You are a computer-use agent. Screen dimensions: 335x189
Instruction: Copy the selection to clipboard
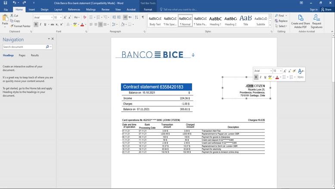coord(15,21)
